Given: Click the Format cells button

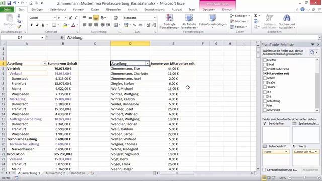Looking at the screenshot, I should [x=238, y=27].
